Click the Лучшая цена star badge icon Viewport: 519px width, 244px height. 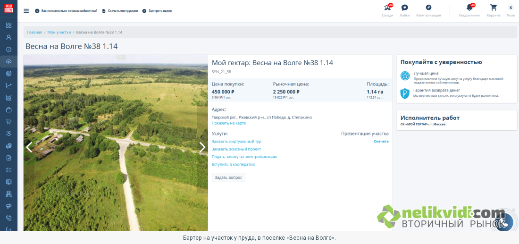click(x=405, y=76)
